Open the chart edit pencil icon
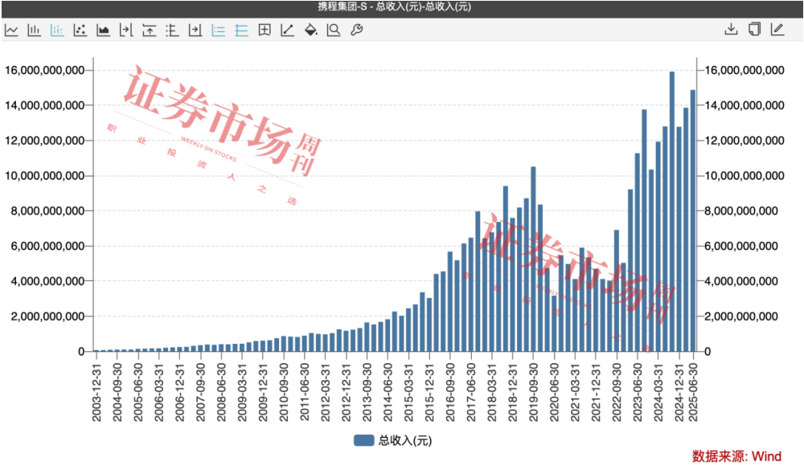The height and width of the screenshot is (474, 804). coord(777,30)
